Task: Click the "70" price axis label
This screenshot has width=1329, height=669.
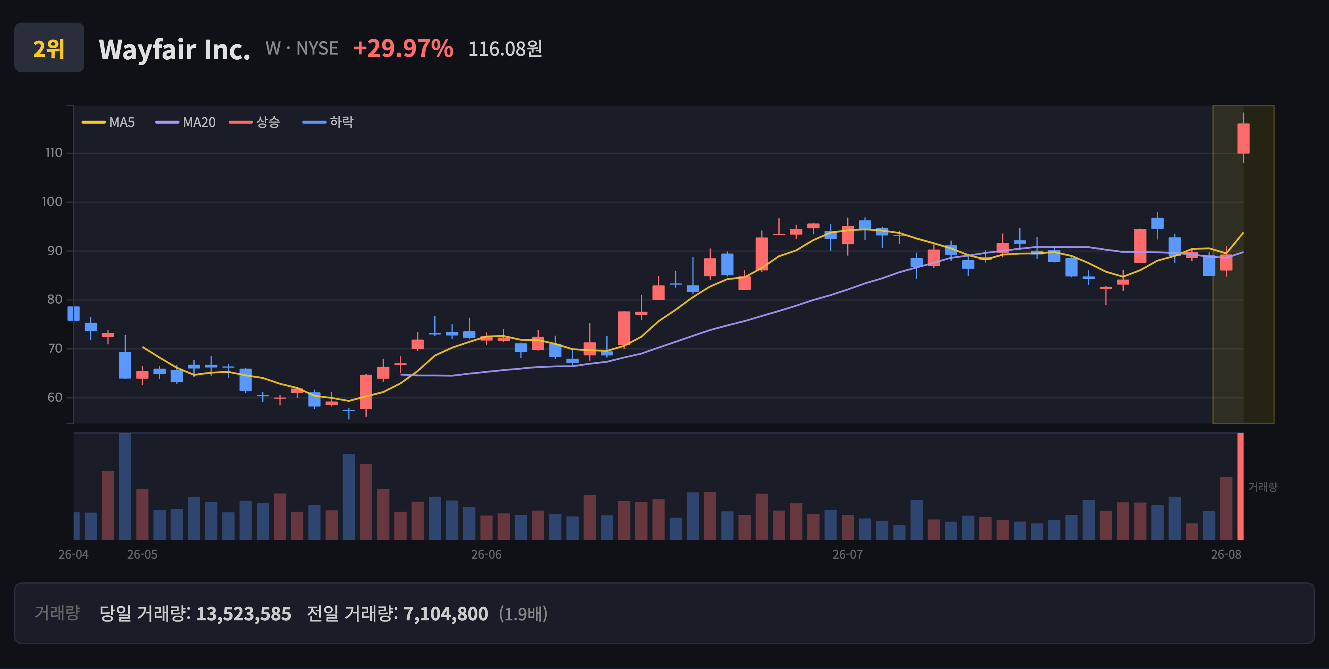Action: pyautogui.click(x=55, y=348)
